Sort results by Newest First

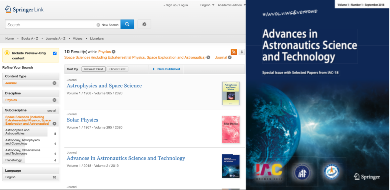94,69
